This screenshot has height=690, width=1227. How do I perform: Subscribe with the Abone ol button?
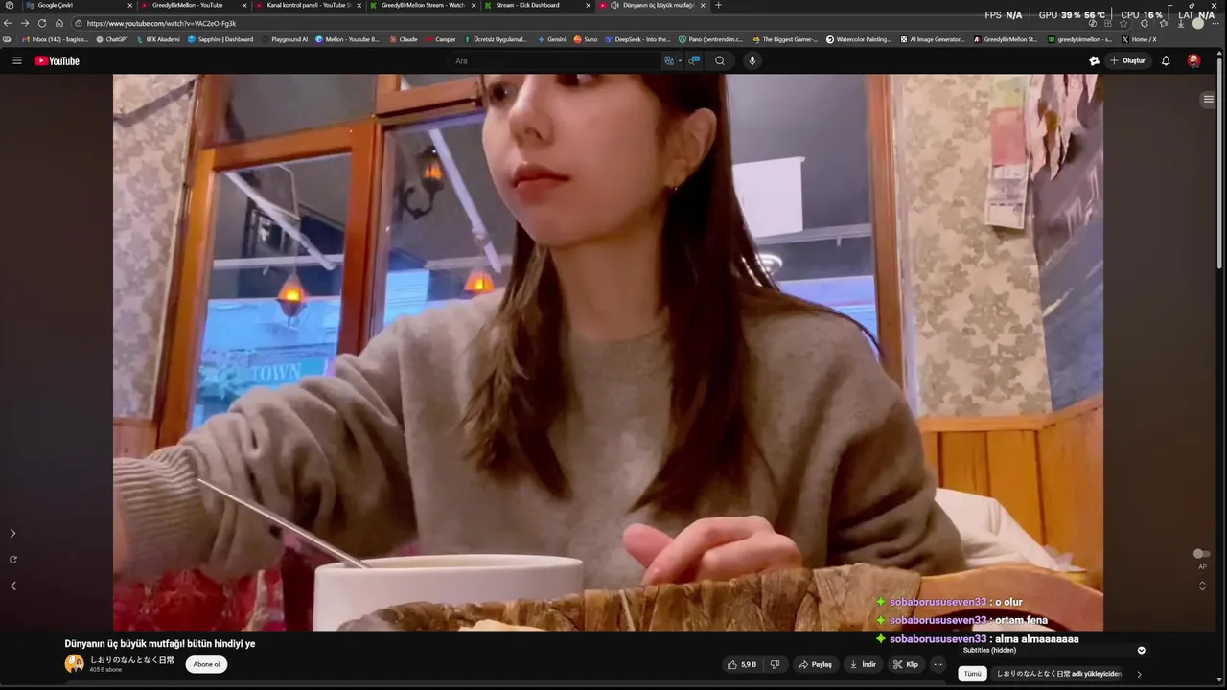click(206, 664)
